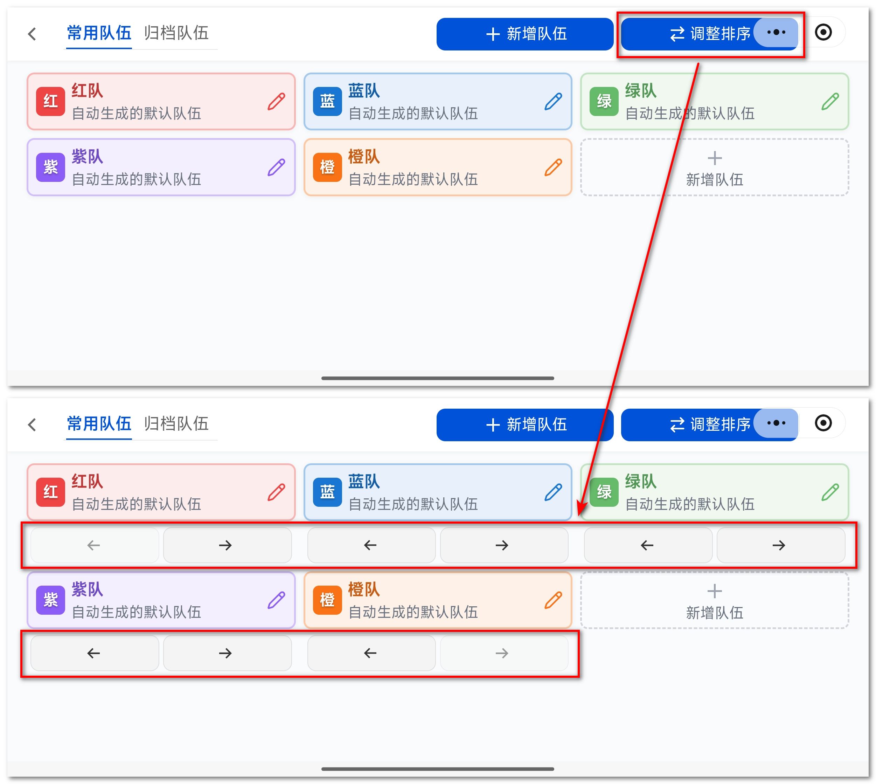Click the target record icon top right
Screen dimensions: 876x784
825,32
